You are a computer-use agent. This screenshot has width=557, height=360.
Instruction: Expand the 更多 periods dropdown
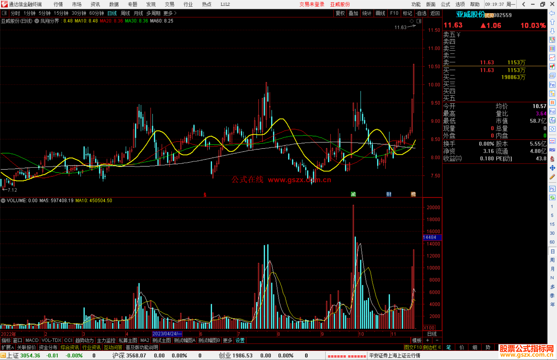pyautogui.click(x=170, y=13)
